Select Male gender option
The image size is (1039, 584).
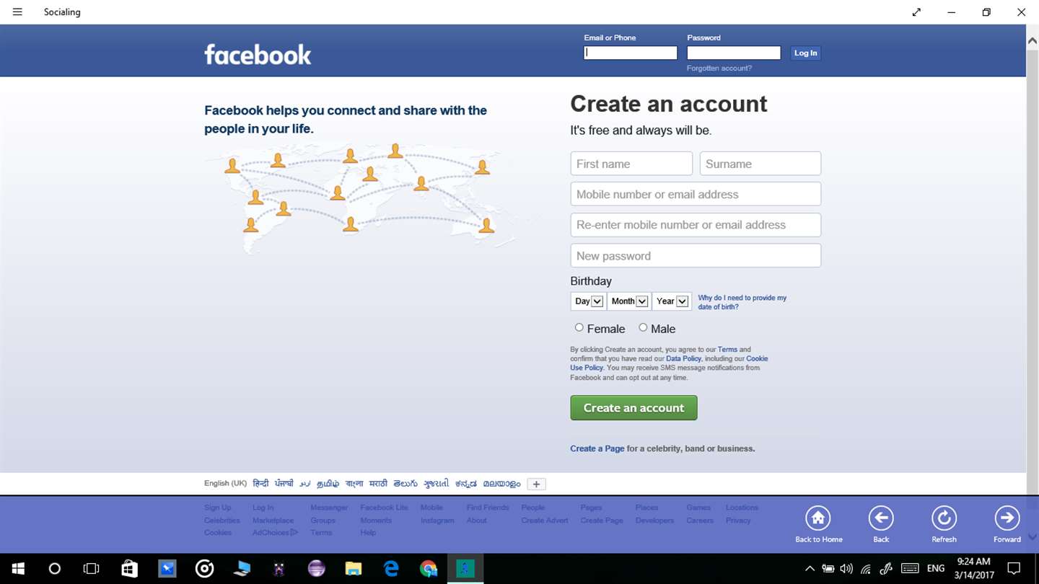click(x=643, y=327)
